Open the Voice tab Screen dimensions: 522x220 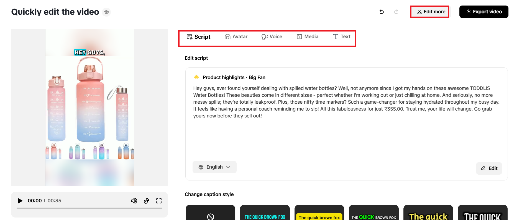pos(272,37)
